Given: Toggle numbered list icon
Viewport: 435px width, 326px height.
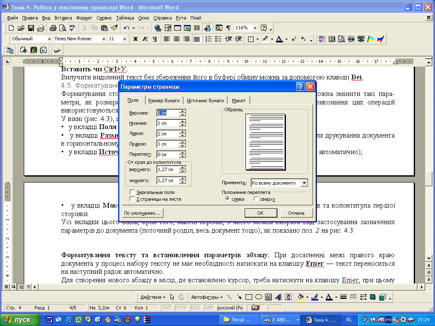Looking at the screenshot, I should [208, 39].
